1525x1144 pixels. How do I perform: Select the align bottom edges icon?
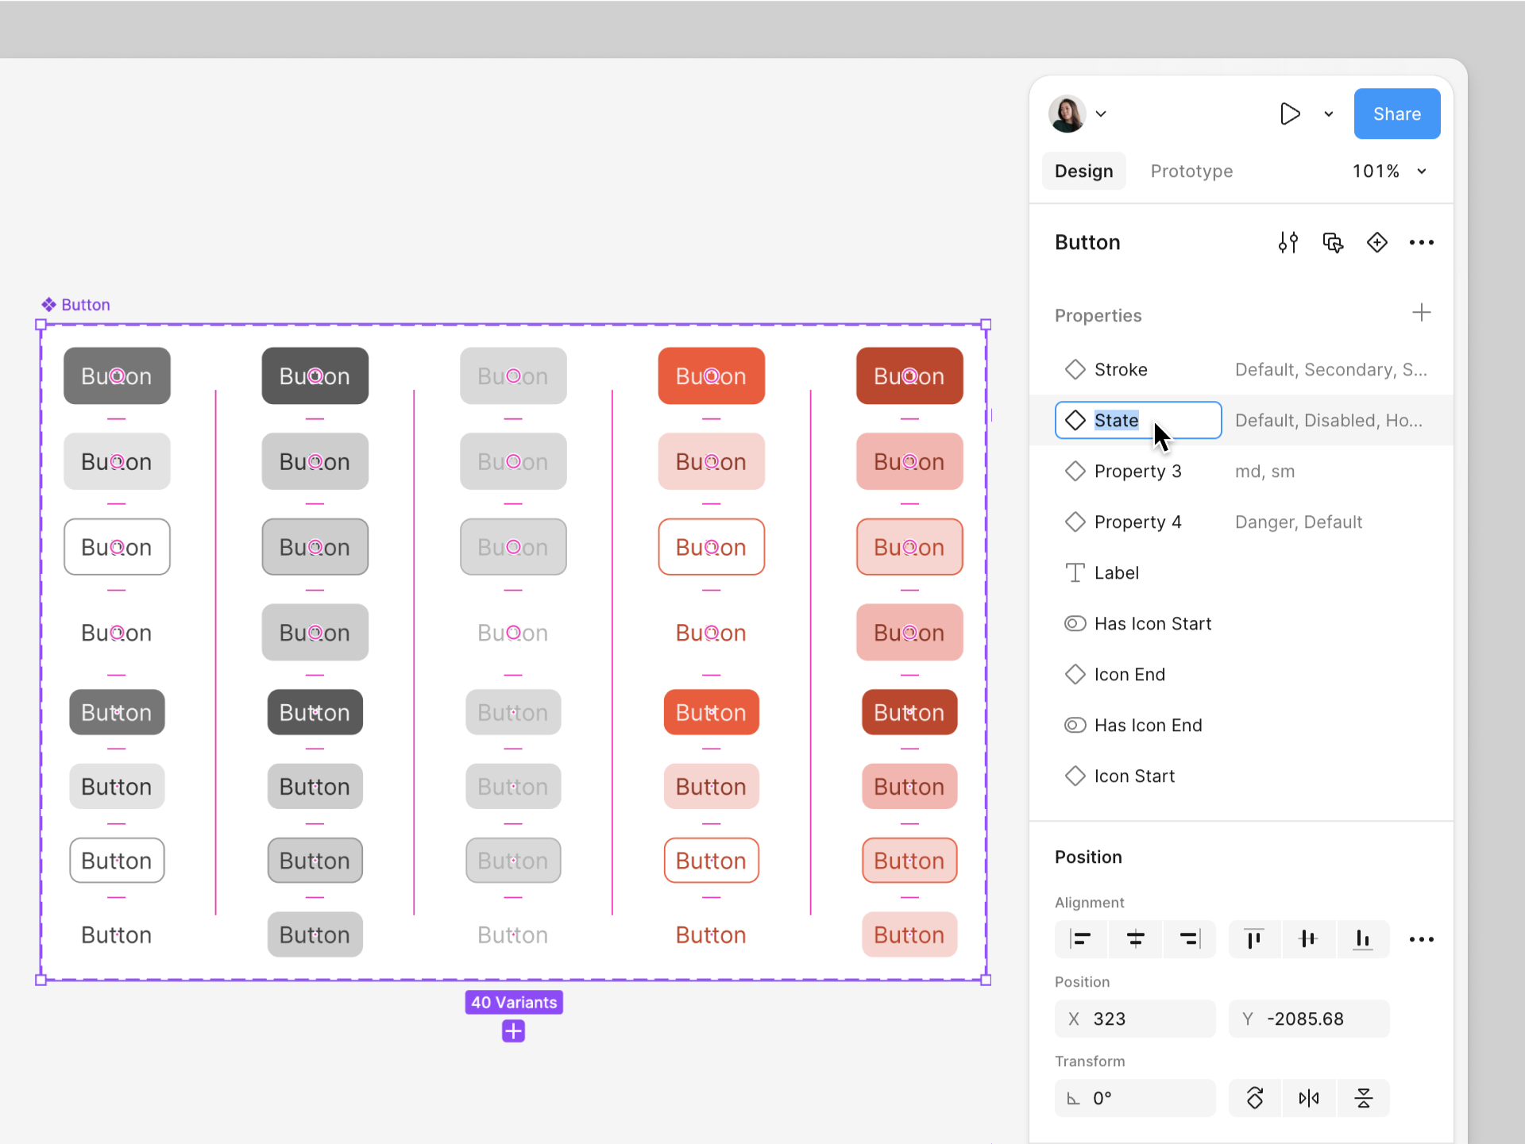click(1363, 939)
